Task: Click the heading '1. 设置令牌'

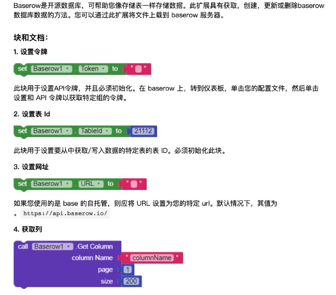Action: click(30, 52)
